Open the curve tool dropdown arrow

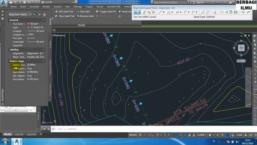(x=172, y=12)
